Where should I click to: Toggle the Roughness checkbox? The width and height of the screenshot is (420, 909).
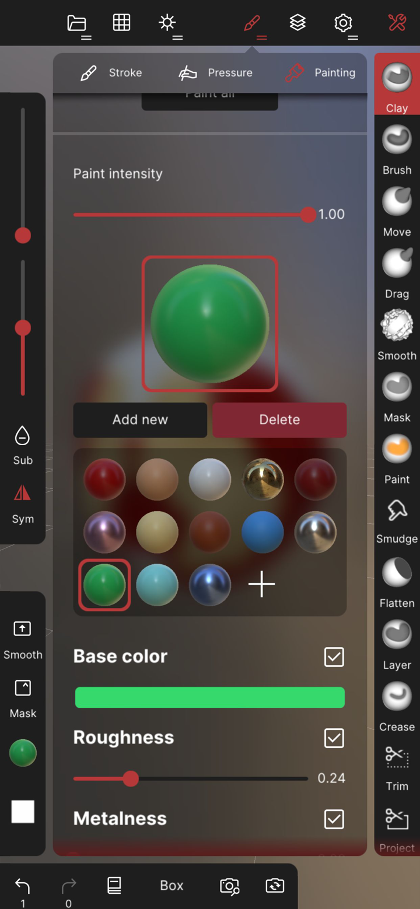tap(334, 737)
